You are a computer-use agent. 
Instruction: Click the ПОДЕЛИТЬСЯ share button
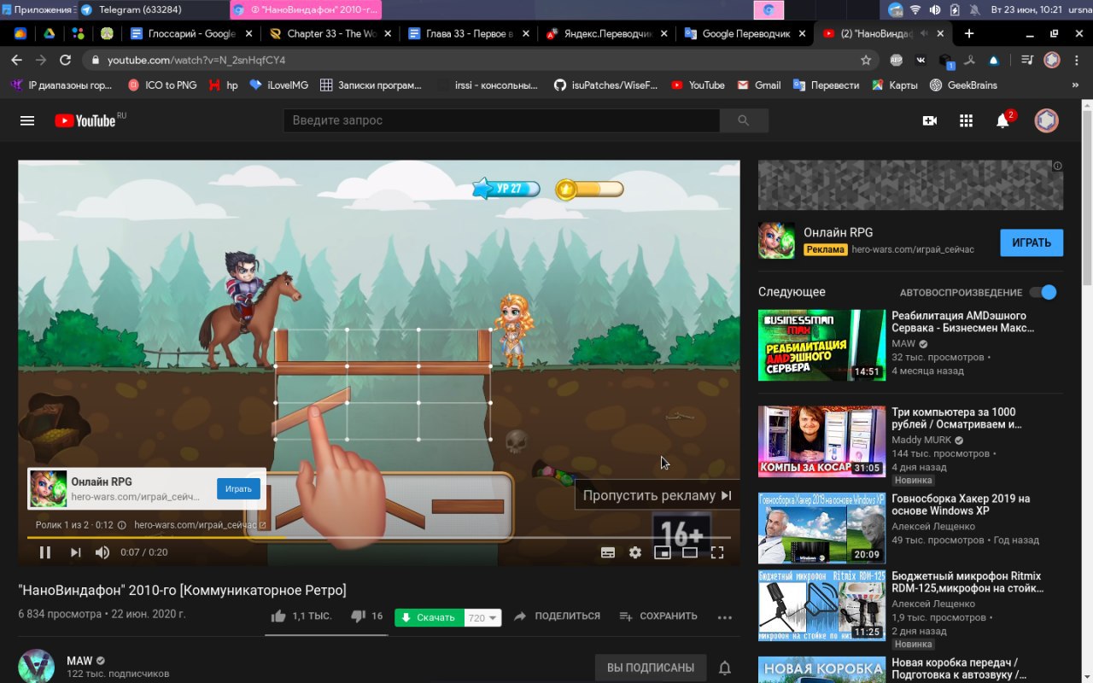(x=557, y=616)
